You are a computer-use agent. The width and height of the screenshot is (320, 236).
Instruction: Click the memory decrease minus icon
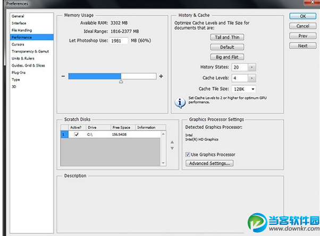click(x=63, y=76)
